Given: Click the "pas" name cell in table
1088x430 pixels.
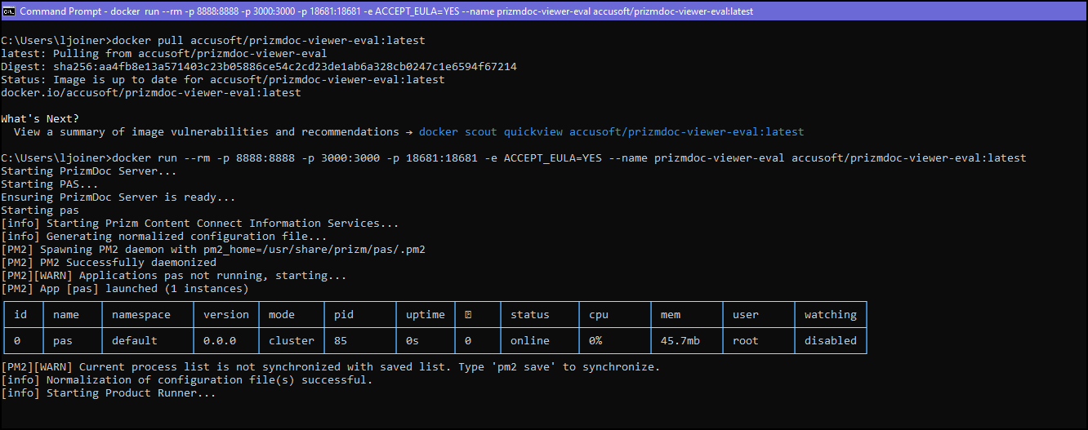Looking at the screenshot, I should (x=63, y=341).
